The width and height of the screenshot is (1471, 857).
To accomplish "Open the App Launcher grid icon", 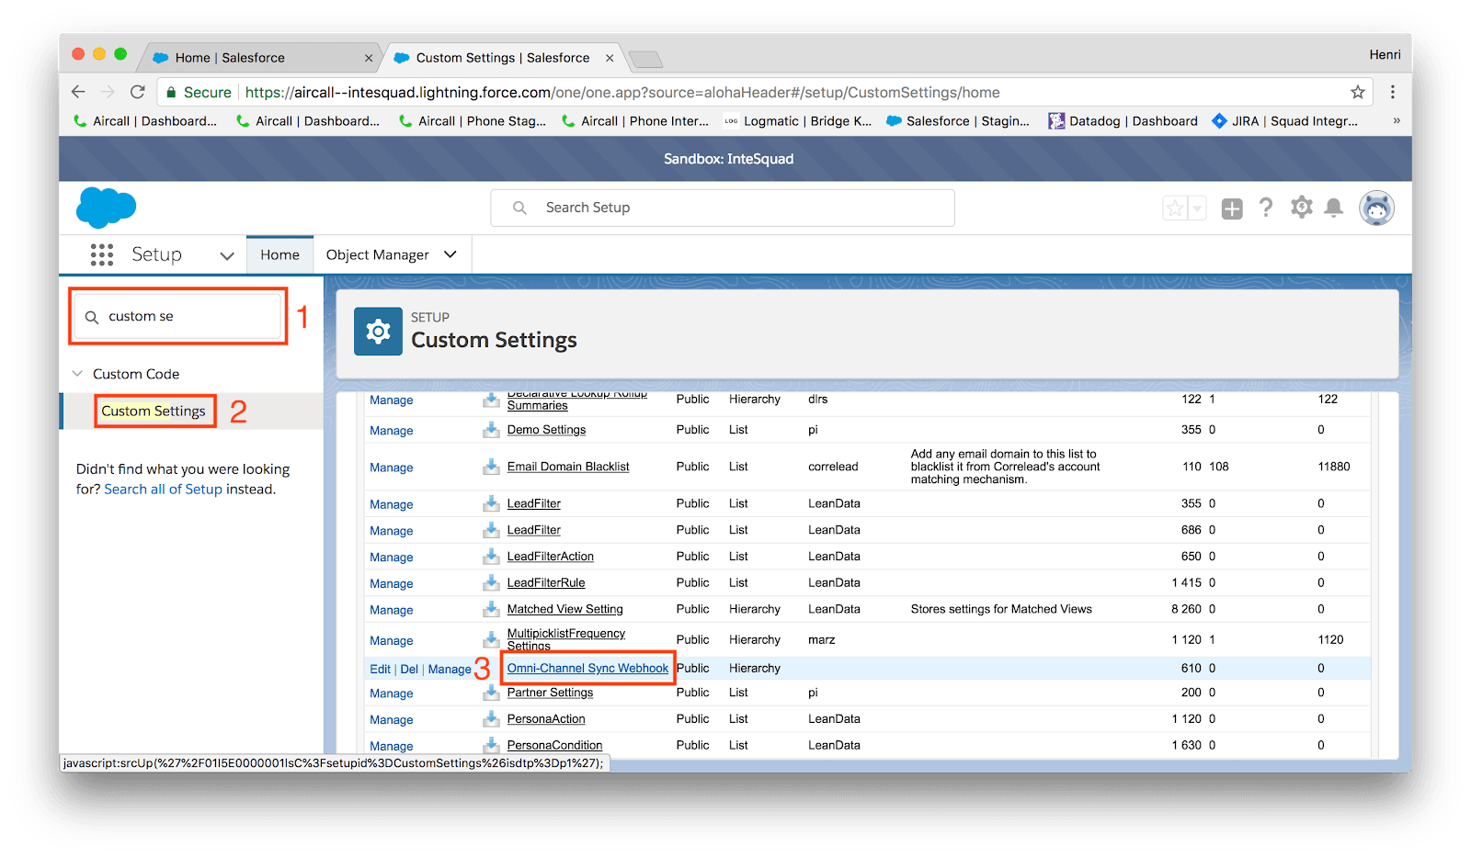I will click(x=102, y=254).
